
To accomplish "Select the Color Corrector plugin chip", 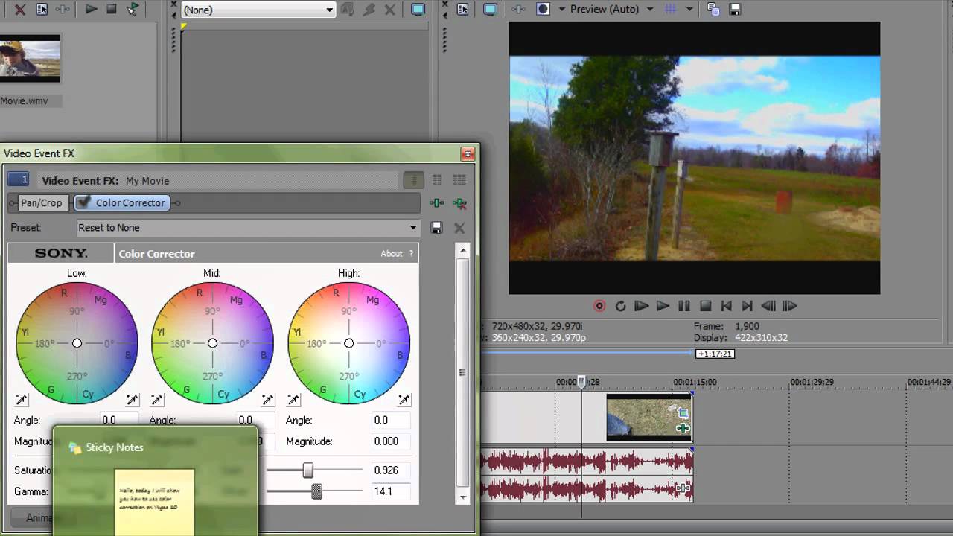I will (123, 202).
